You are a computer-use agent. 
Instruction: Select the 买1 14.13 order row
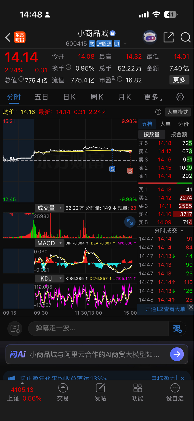(165, 190)
